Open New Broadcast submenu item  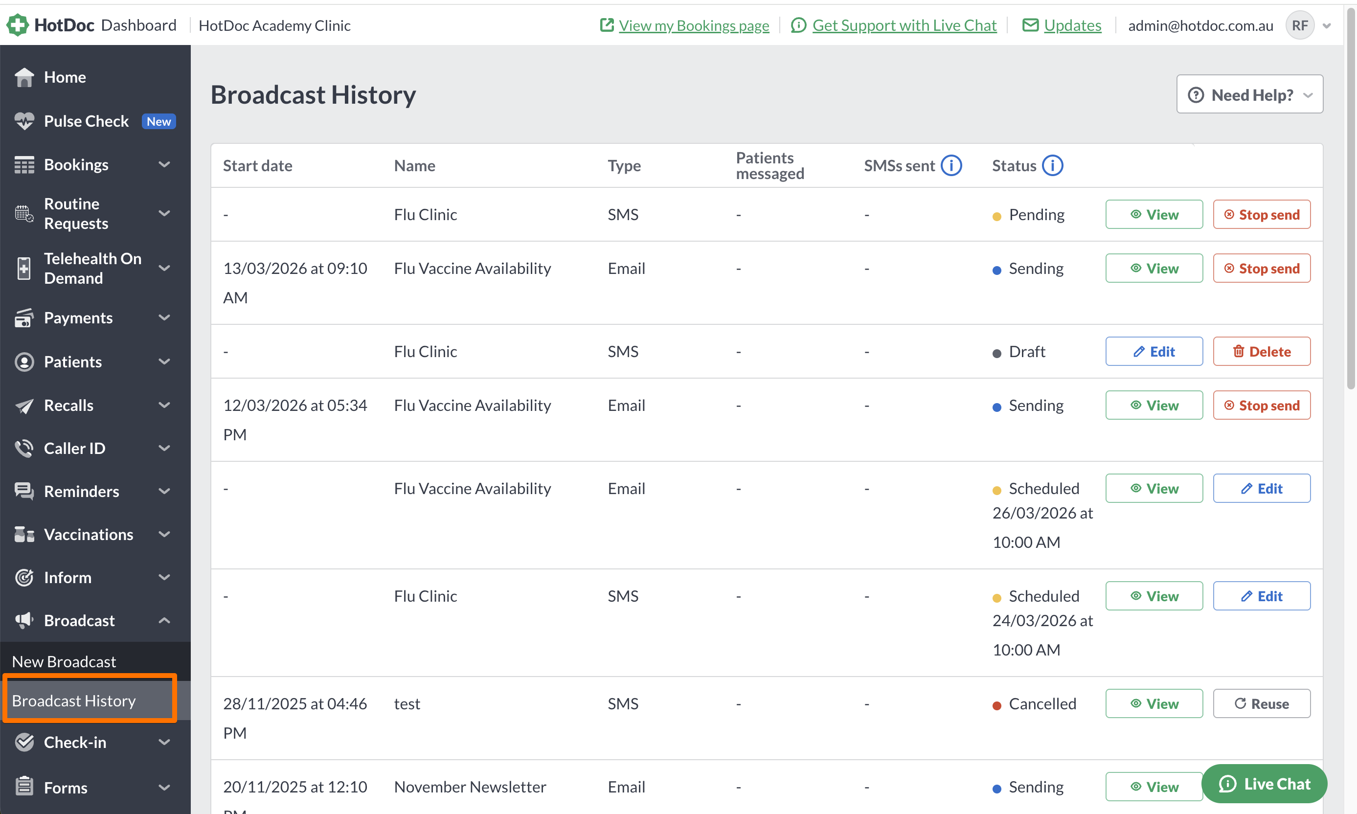95,661
